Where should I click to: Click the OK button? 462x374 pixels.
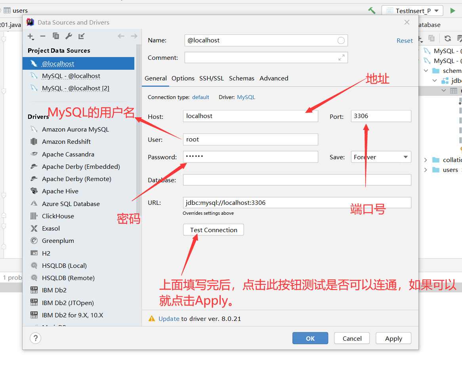tap(310, 338)
